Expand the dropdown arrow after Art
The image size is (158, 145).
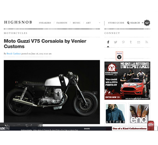(99, 23)
